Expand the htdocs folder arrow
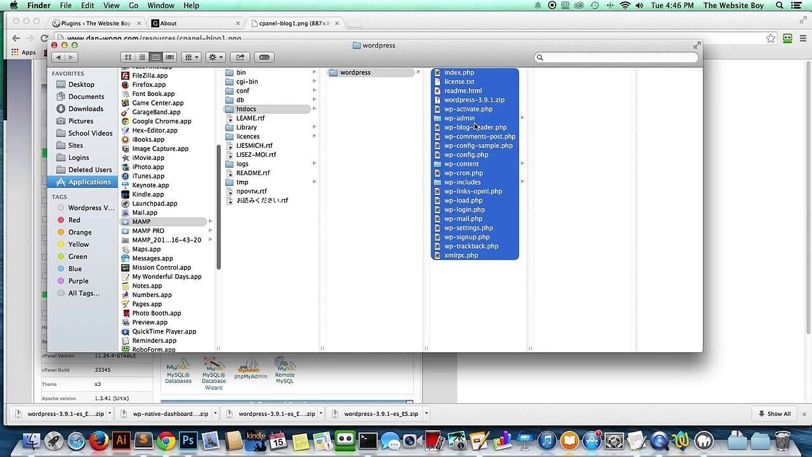The height and width of the screenshot is (457, 812). coord(314,109)
